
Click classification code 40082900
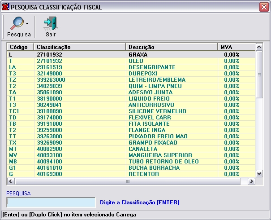click(49, 149)
